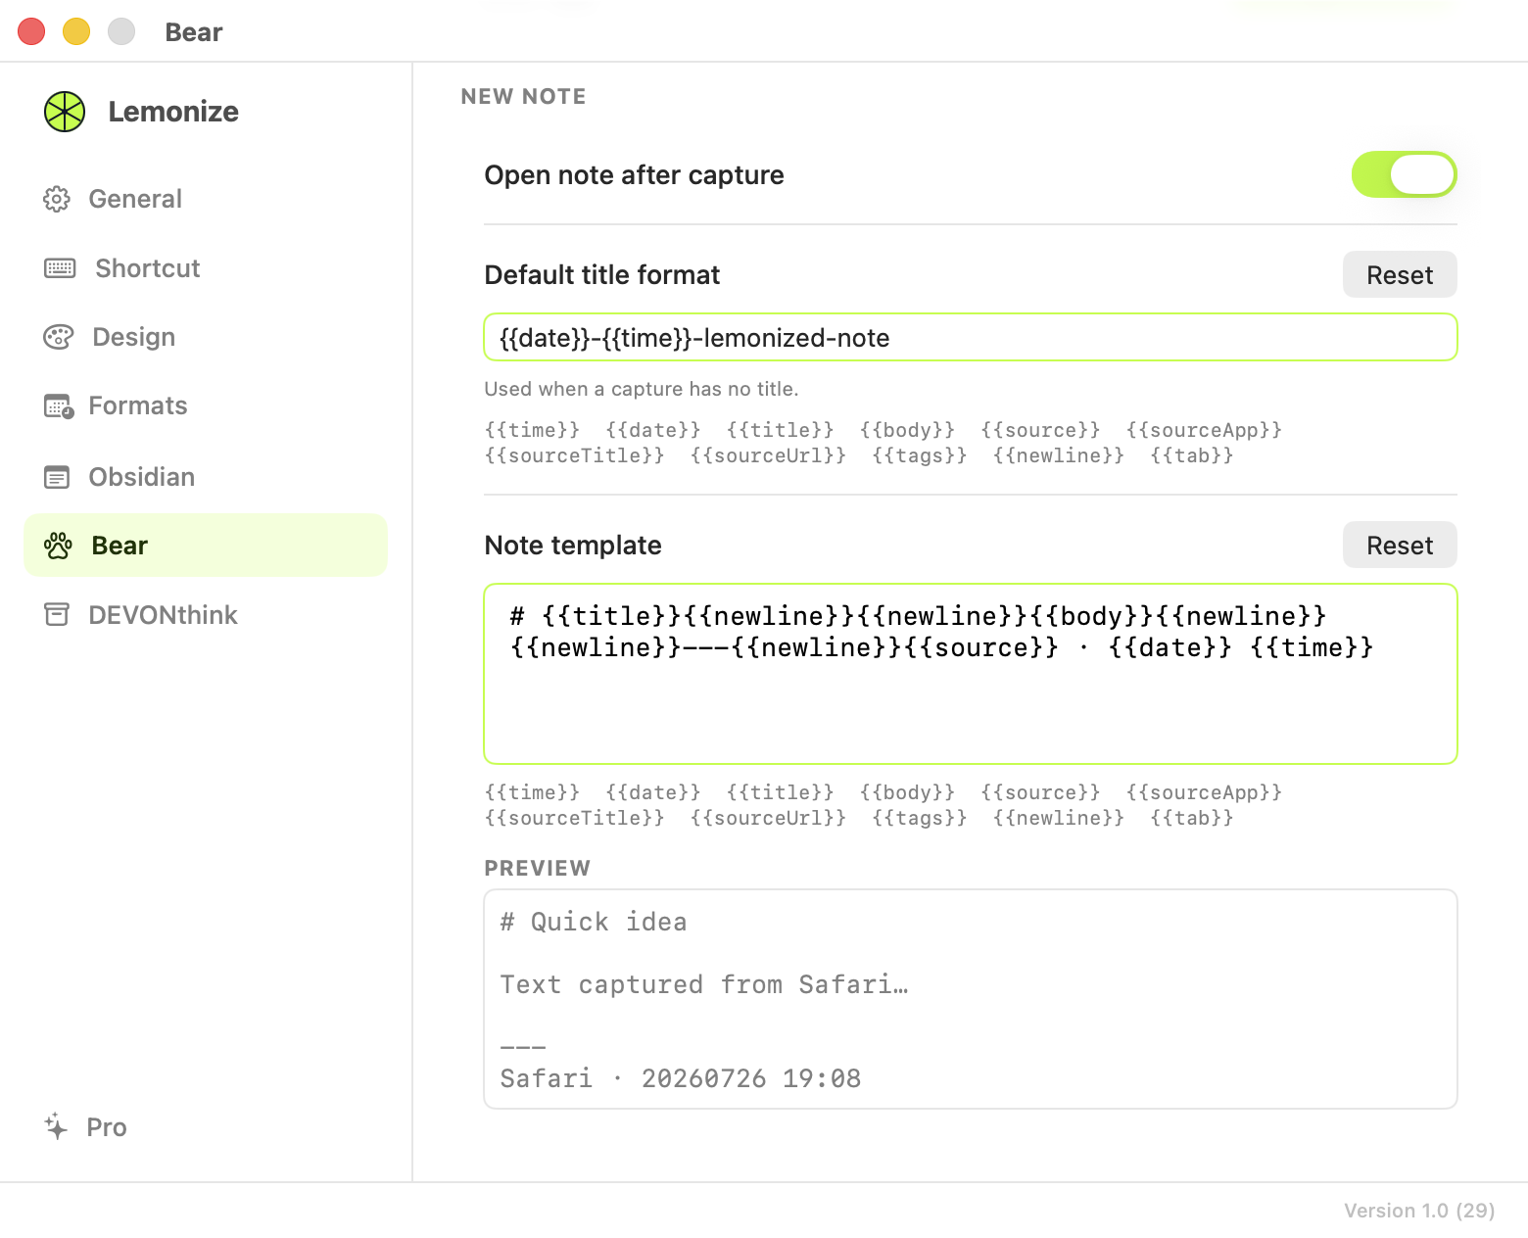Click the Pro sparkle icon

point(56,1126)
